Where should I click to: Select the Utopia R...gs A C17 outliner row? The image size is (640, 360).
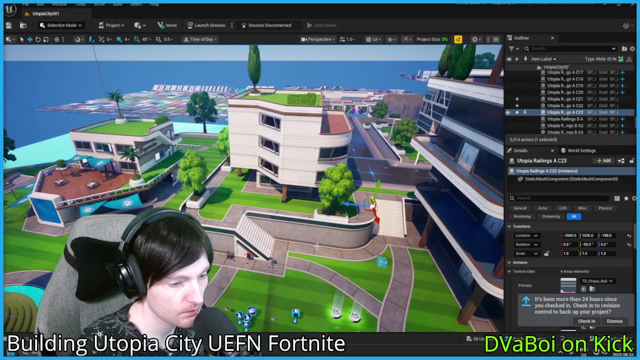point(570,72)
